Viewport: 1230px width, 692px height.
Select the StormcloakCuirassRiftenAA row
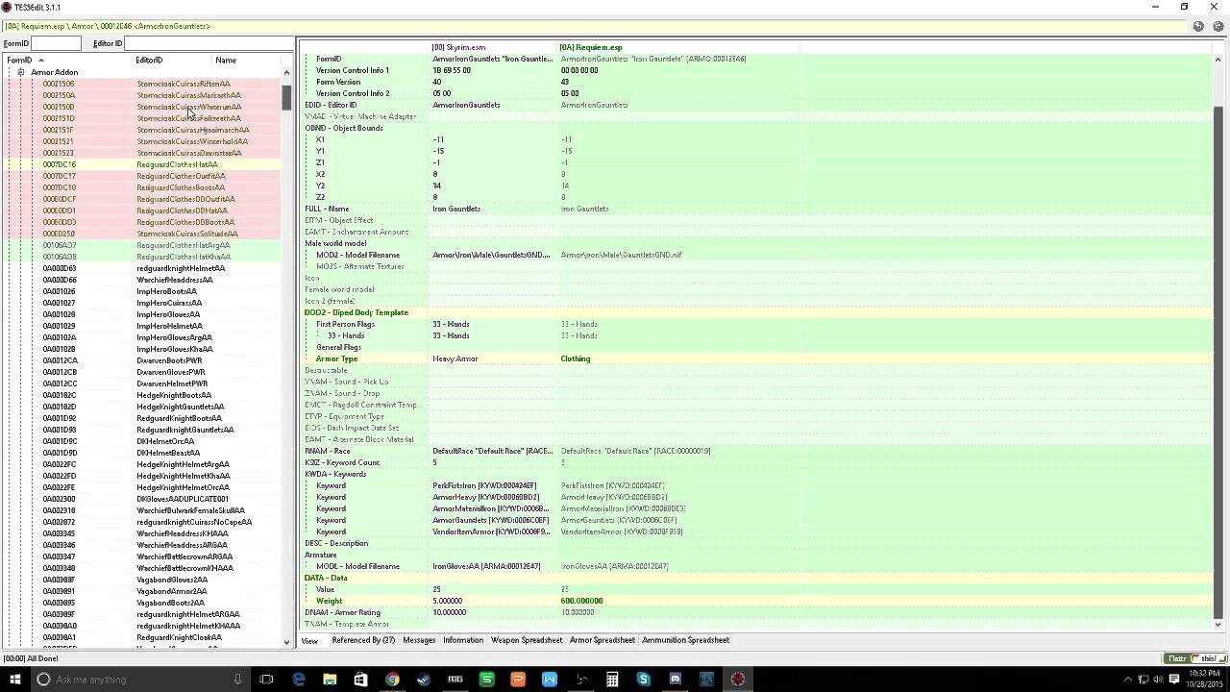142,84
